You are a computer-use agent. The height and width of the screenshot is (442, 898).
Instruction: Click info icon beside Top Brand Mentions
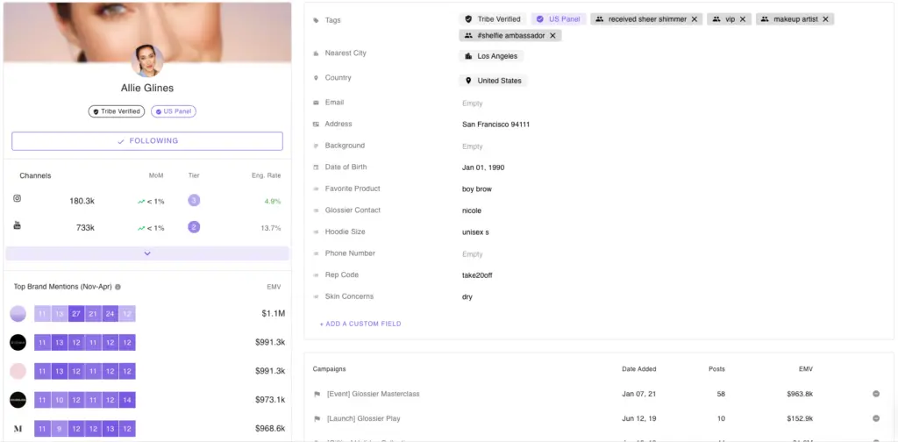click(x=118, y=287)
